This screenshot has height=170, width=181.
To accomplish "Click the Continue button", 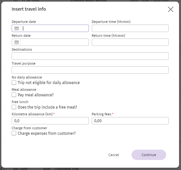I will click(149, 155).
